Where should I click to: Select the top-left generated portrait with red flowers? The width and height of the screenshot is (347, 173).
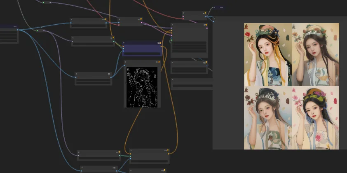pyautogui.click(x=268, y=54)
